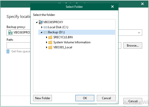
Task: Confirm folder selection with OK
Action: (85, 98)
